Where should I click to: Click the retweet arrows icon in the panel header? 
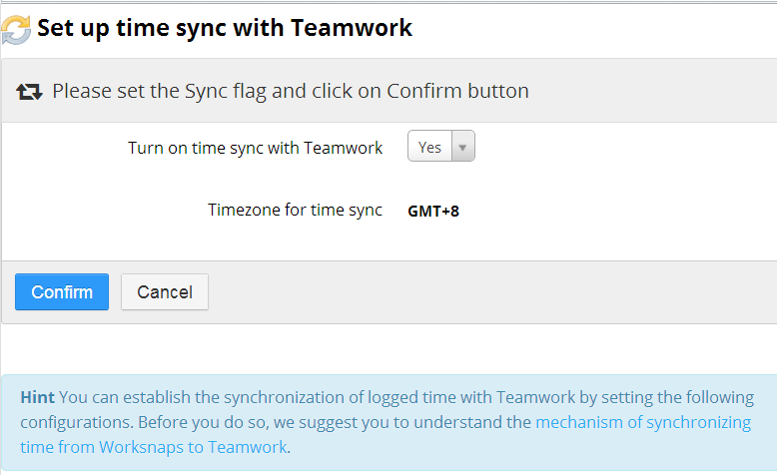(29, 92)
